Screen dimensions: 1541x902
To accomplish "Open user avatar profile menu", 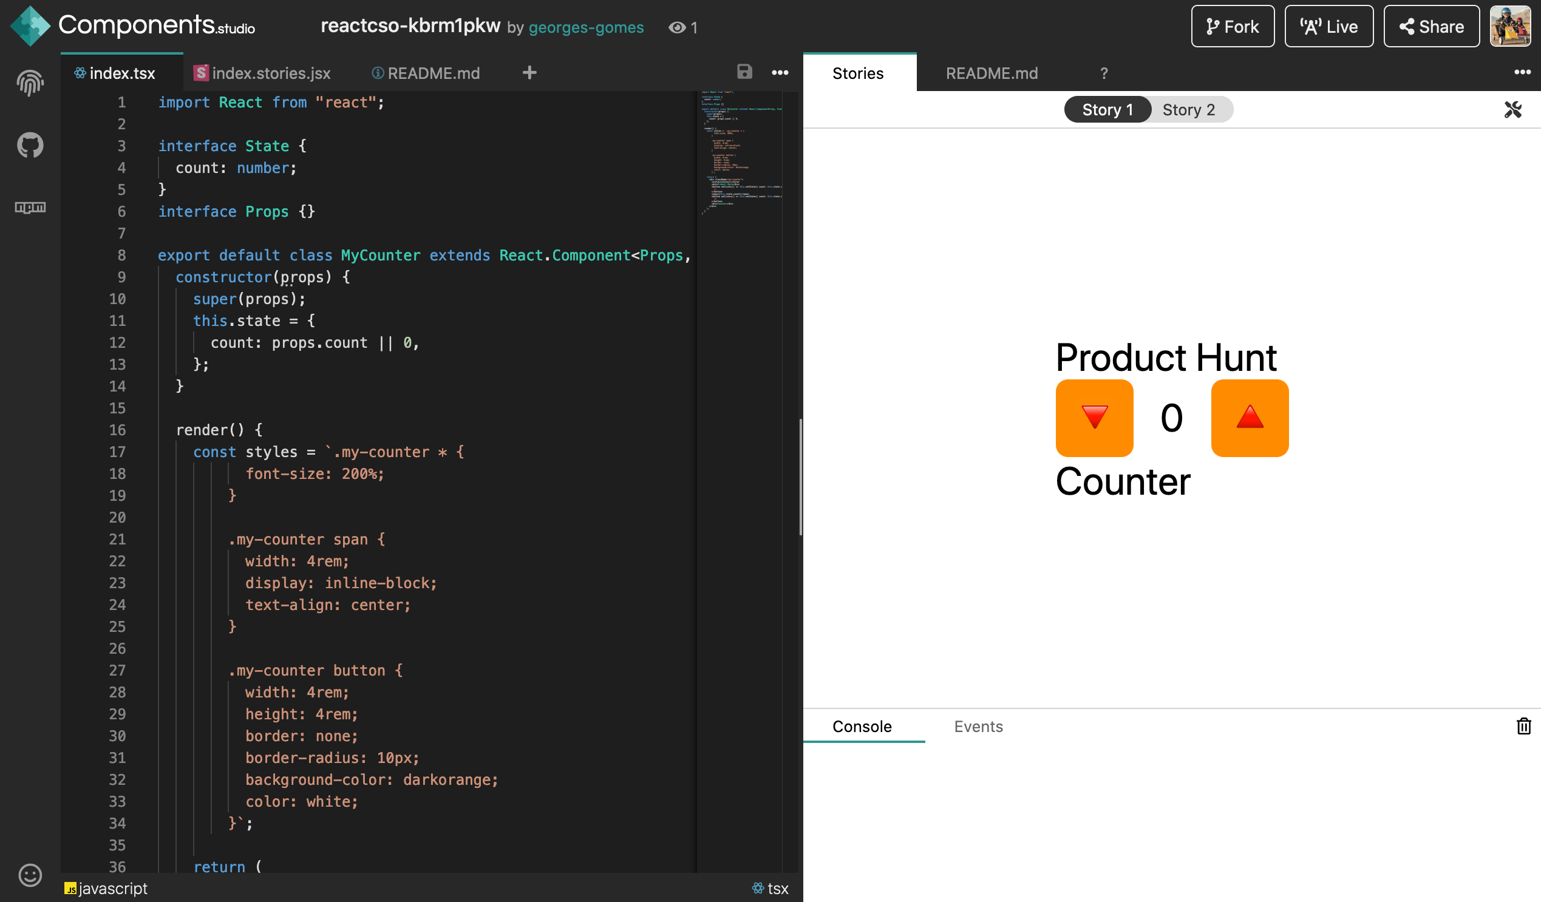I will (x=1510, y=26).
